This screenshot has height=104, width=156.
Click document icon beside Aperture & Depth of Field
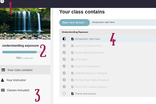73,46
